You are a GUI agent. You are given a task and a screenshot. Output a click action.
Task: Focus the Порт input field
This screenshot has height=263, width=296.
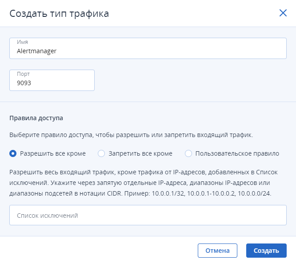pos(52,80)
